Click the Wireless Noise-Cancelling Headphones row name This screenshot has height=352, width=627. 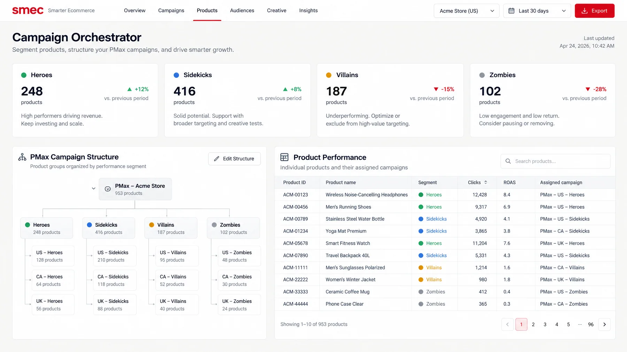coord(366,195)
